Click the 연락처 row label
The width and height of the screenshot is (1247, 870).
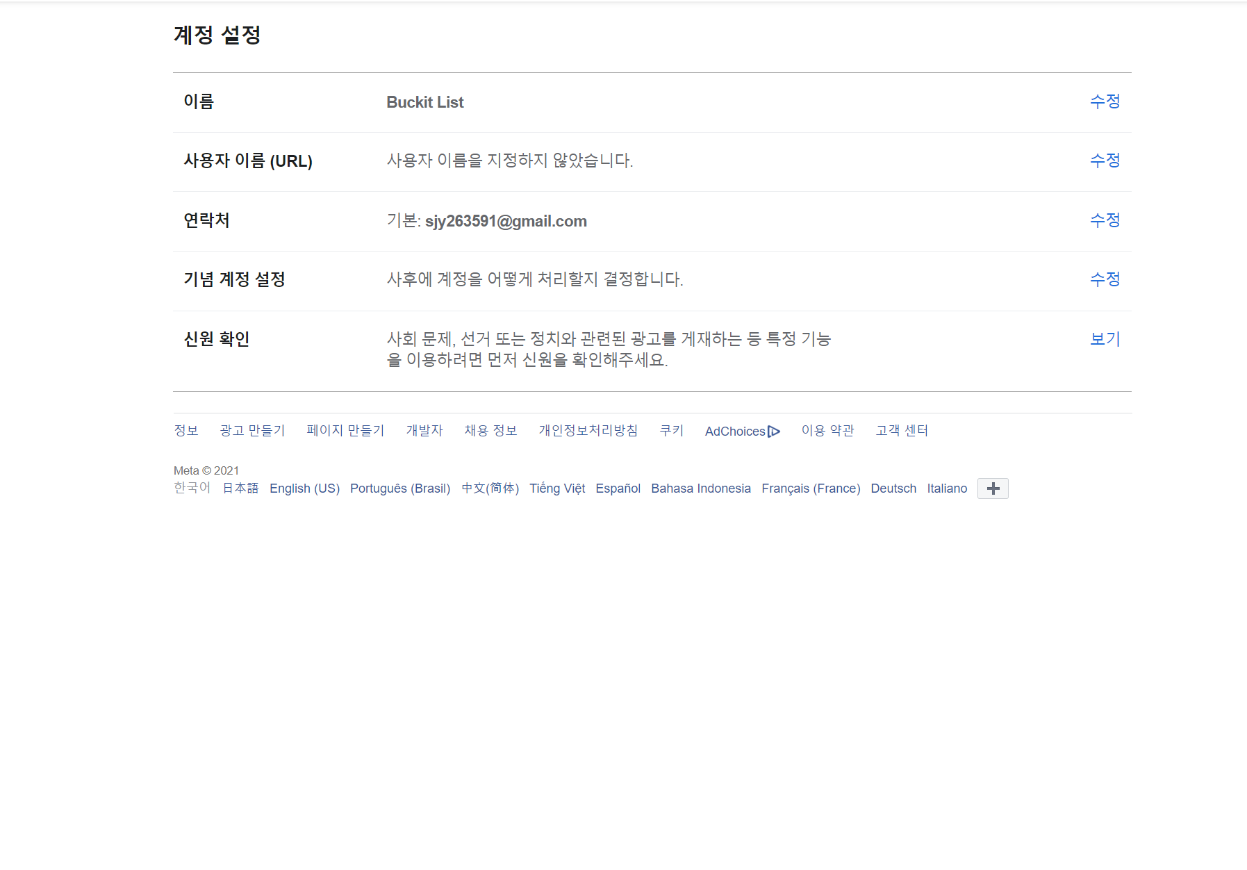(206, 220)
